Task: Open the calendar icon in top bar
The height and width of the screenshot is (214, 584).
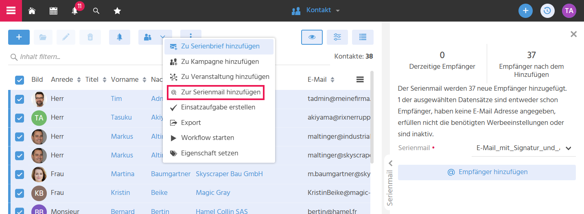Action: click(53, 11)
